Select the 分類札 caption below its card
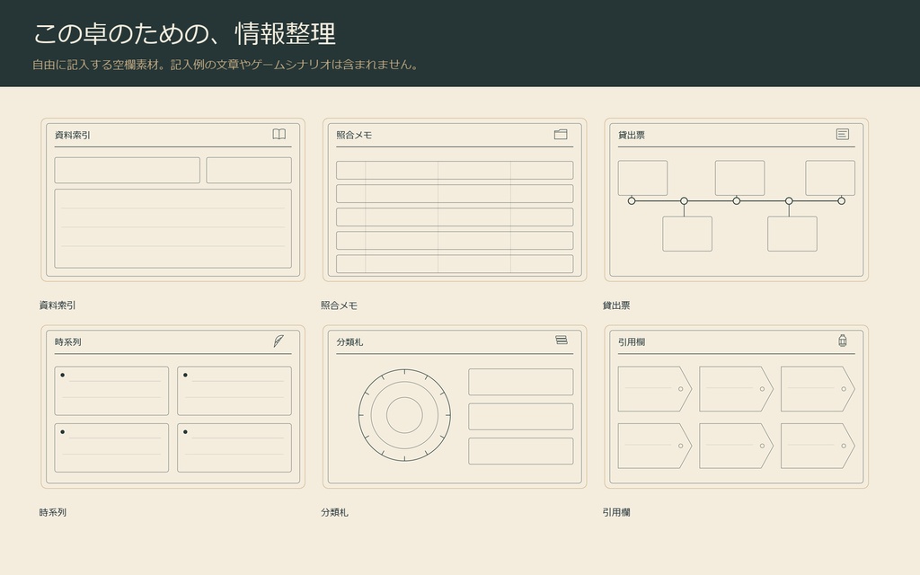920x575 pixels. click(334, 512)
